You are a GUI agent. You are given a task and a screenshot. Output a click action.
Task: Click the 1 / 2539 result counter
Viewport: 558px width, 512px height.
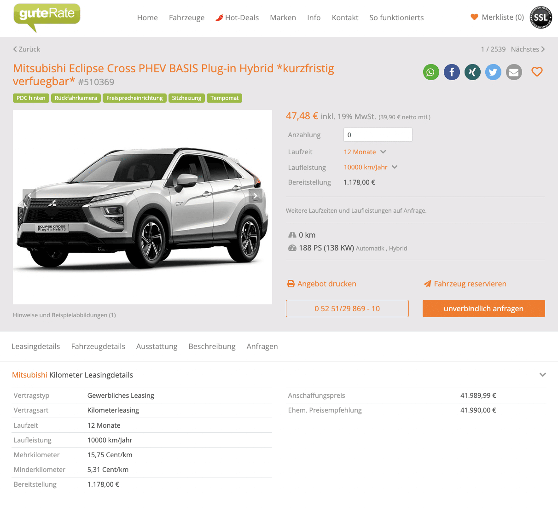493,49
